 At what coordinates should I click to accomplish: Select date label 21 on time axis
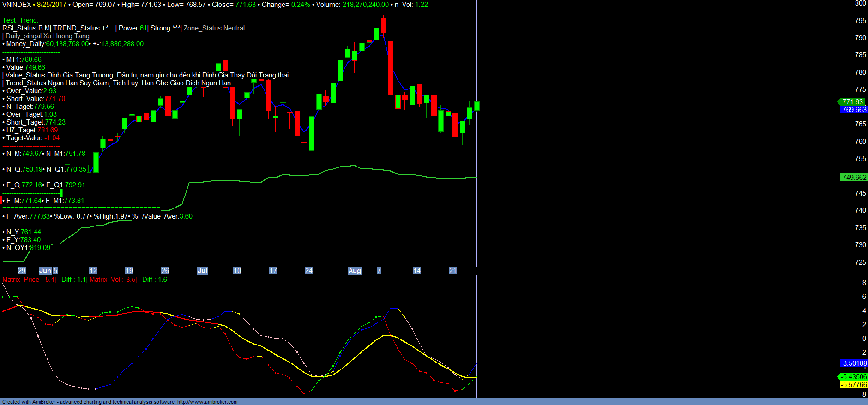click(x=452, y=271)
